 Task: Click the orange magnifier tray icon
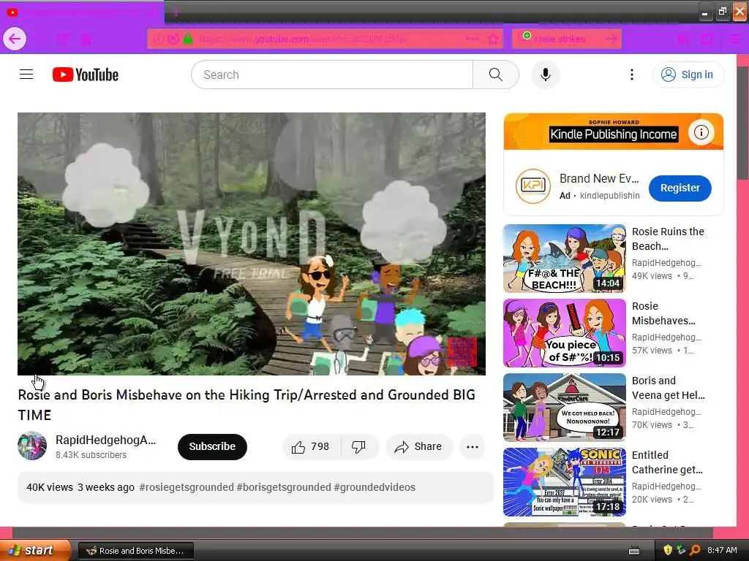695,550
